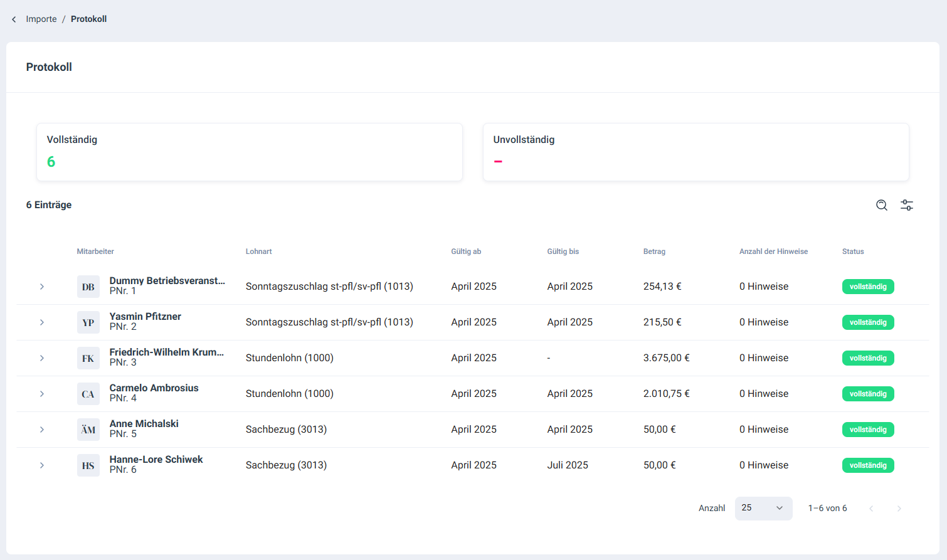
Task: Go to next page of entries
Action: 899,509
